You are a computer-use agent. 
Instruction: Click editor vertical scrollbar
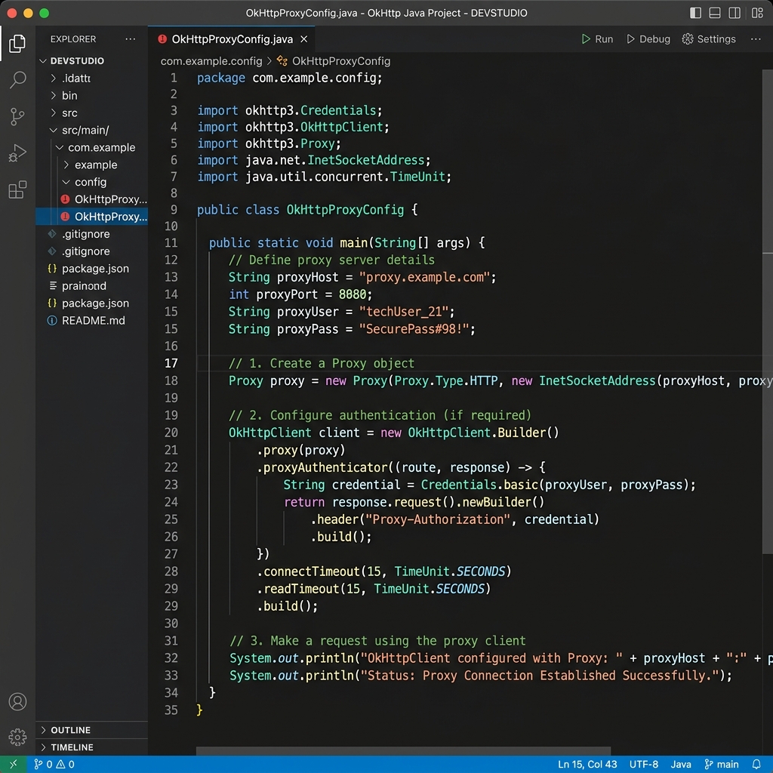coord(768,312)
